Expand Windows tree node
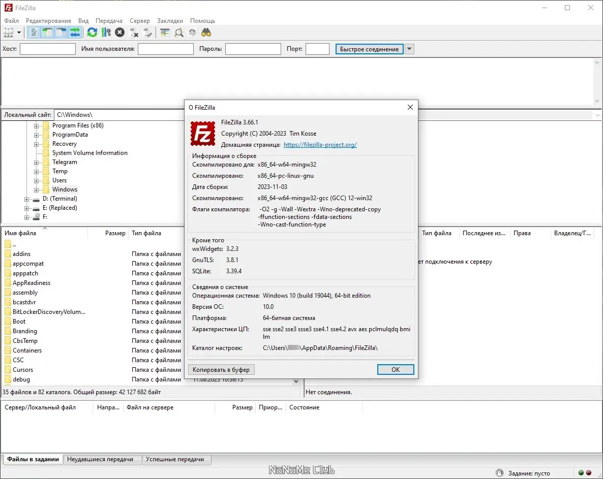This screenshot has width=603, height=479. pyautogui.click(x=36, y=190)
